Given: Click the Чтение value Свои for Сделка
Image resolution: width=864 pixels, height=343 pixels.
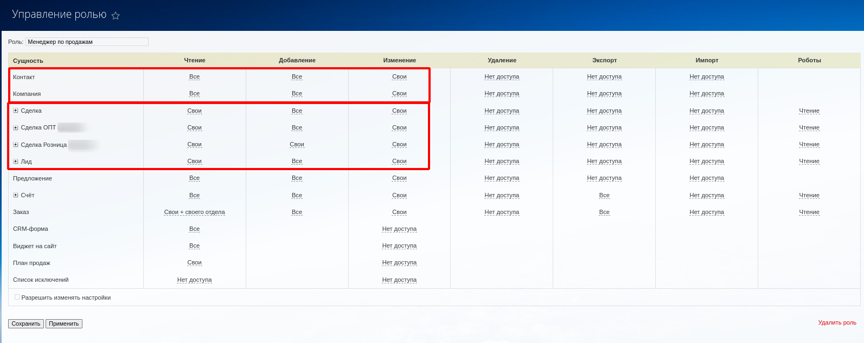Looking at the screenshot, I should 195,111.
